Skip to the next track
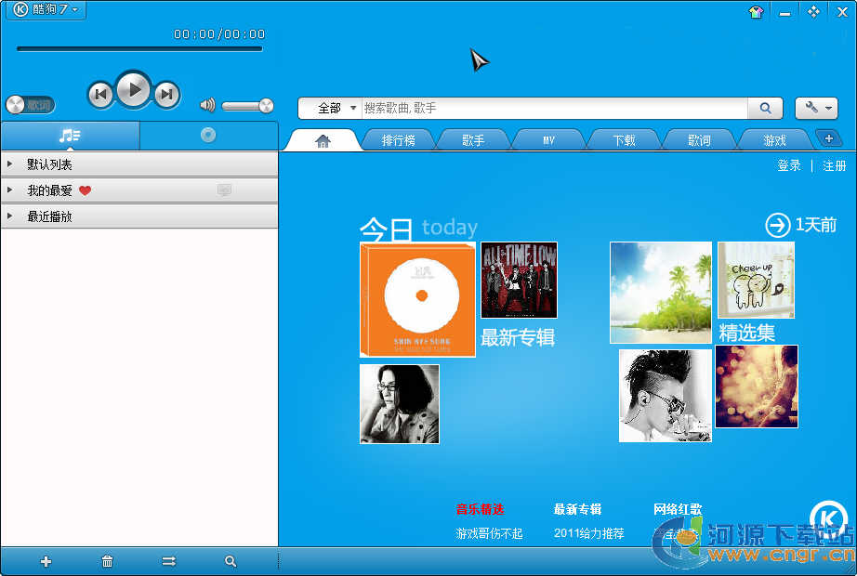 (x=166, y=94)
